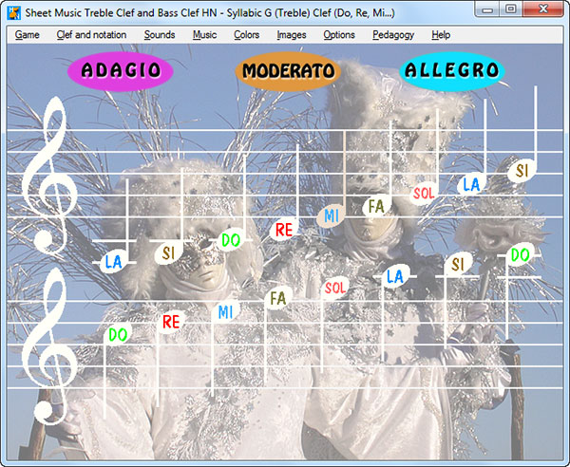Open the Images menu

tap(292, 35)
